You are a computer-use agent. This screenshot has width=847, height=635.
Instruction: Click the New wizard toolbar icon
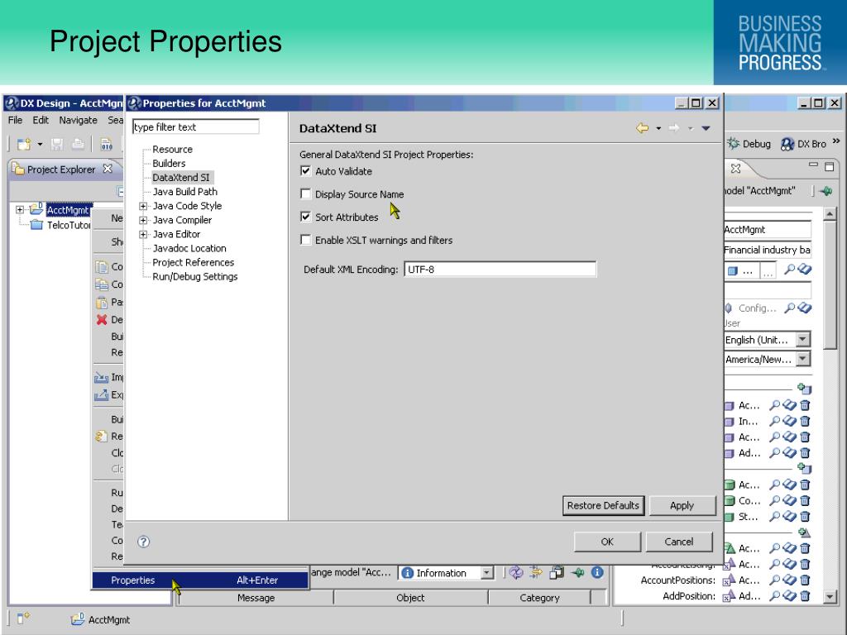(x=24, y=144)
